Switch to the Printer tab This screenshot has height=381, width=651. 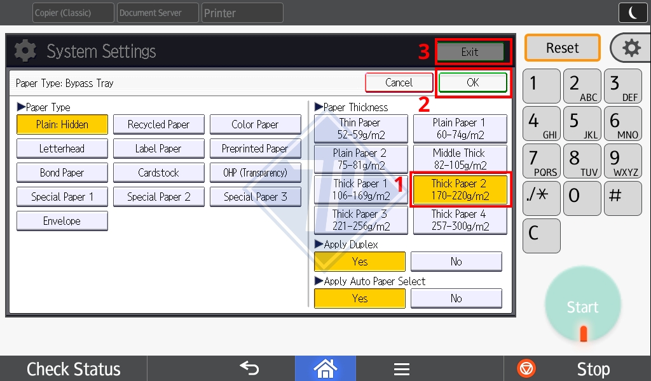pyautogui.click(x=242, y=13)
